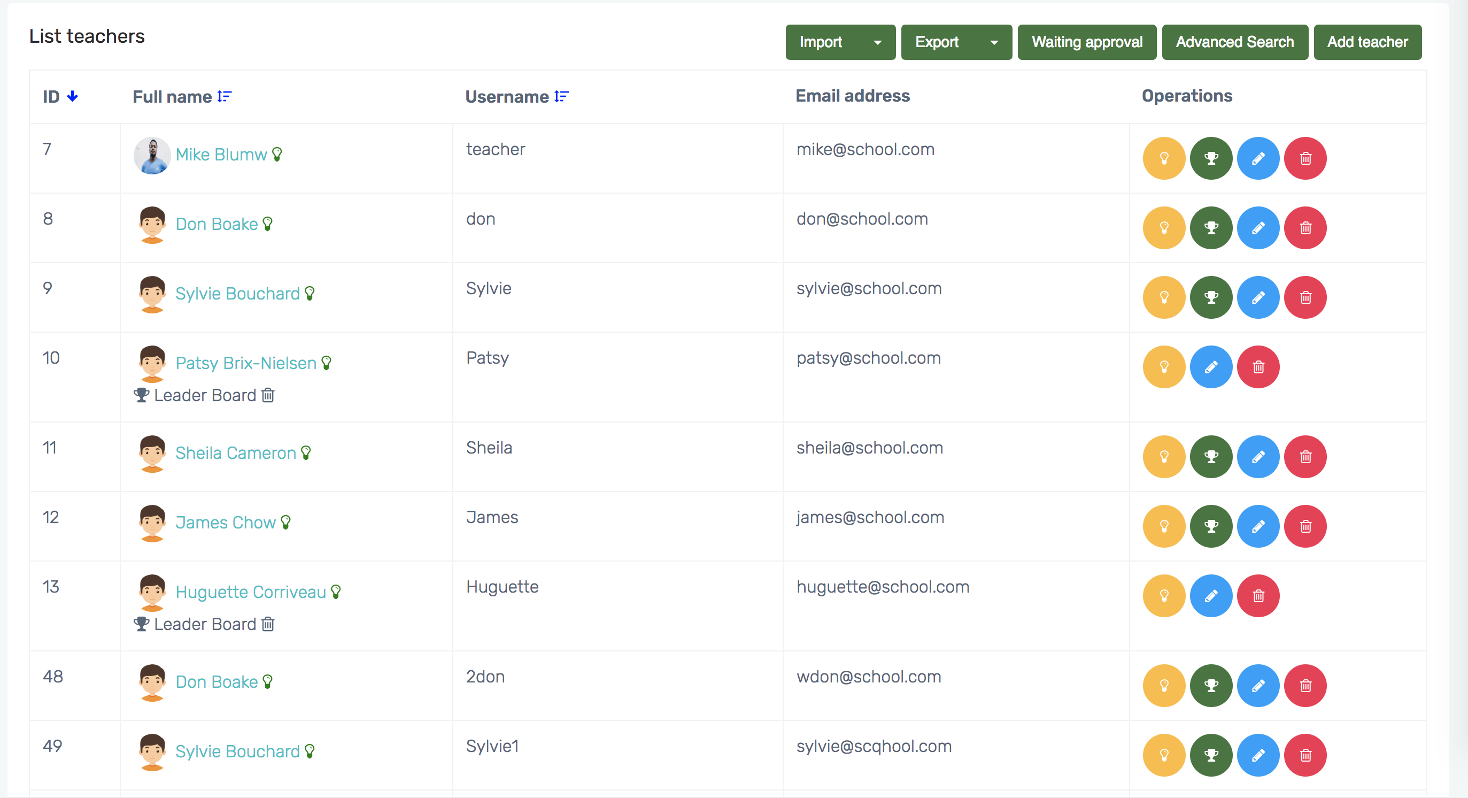Click red delete button for teacher ID 48
This screenshot has height=798, width=1468.
[x=1305, y=686]
